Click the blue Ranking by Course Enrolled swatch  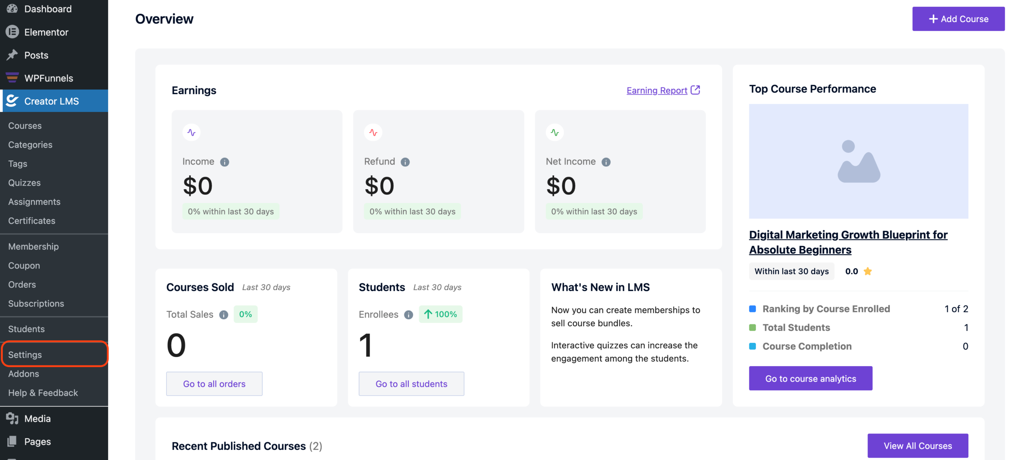click(x=752, y=309)
